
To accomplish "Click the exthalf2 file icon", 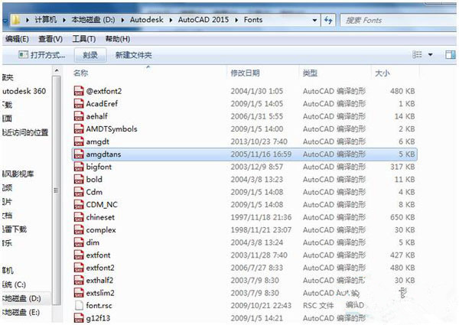I will click(79, 280).
